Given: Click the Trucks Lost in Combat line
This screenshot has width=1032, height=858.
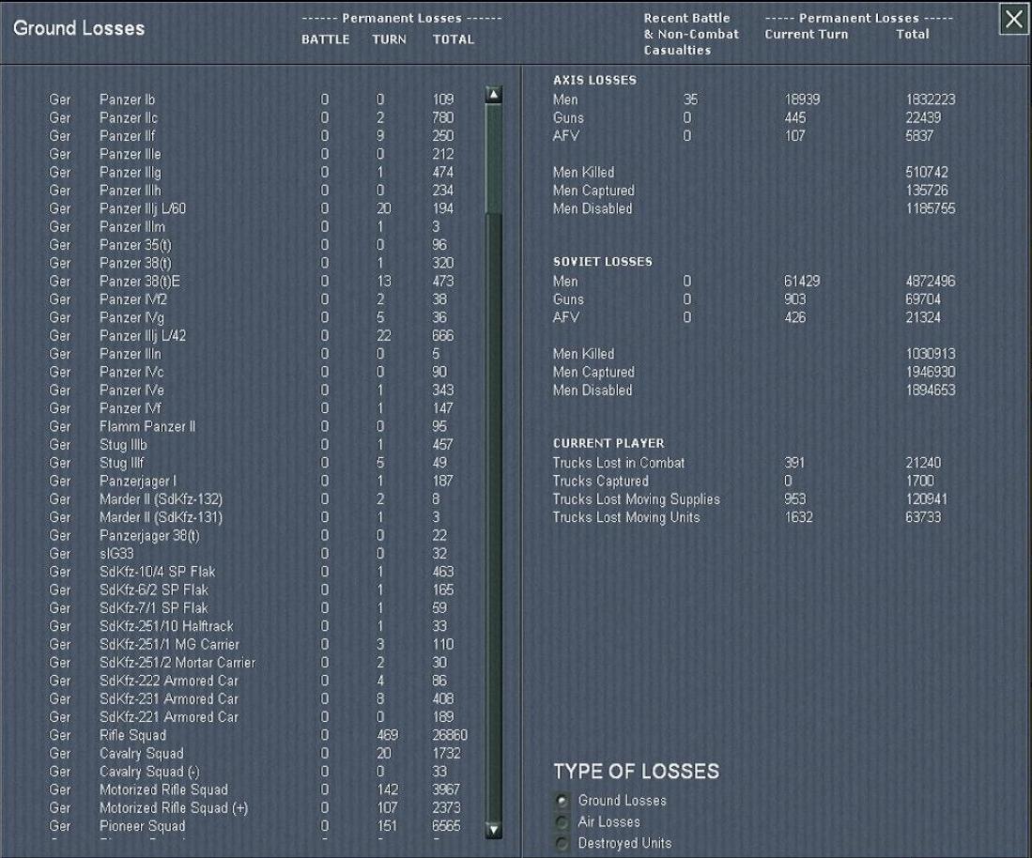Looking at the screenshot, I should point(618,463).
